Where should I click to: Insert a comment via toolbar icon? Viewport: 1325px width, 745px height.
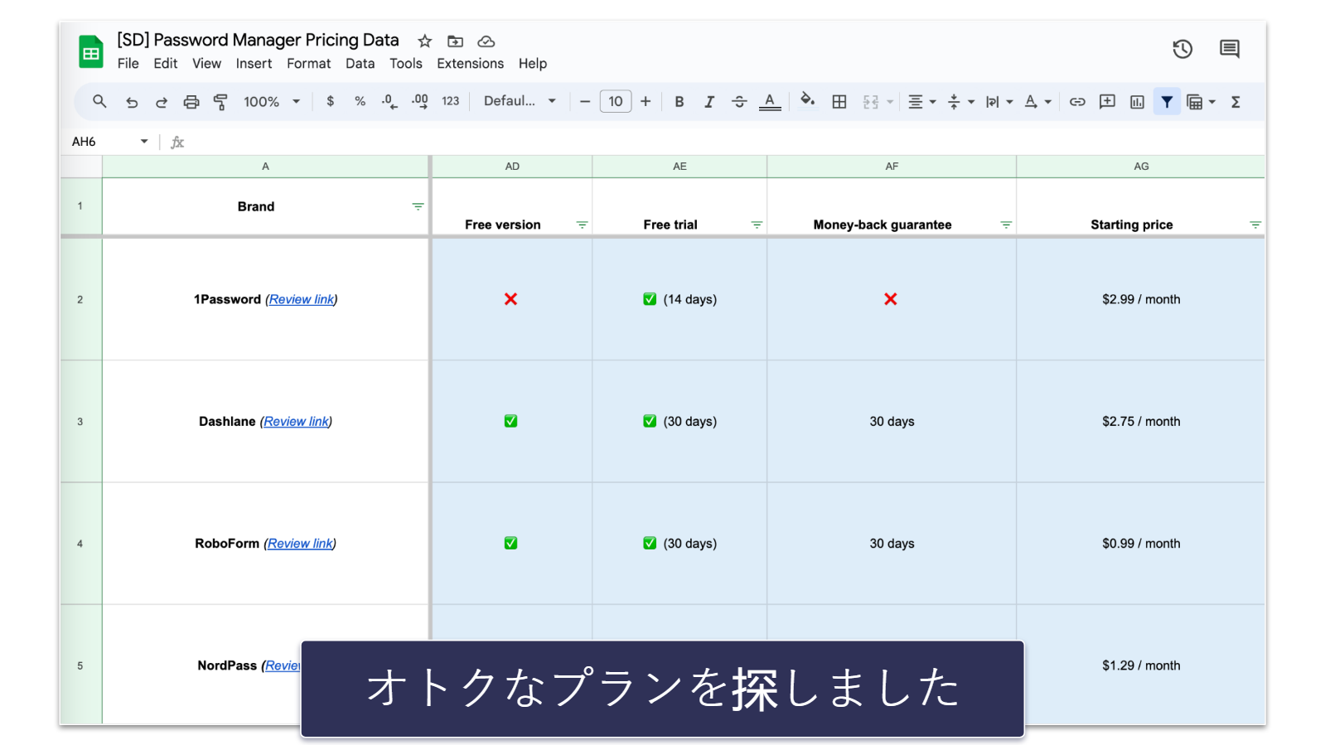click(x=1107, y=101)
